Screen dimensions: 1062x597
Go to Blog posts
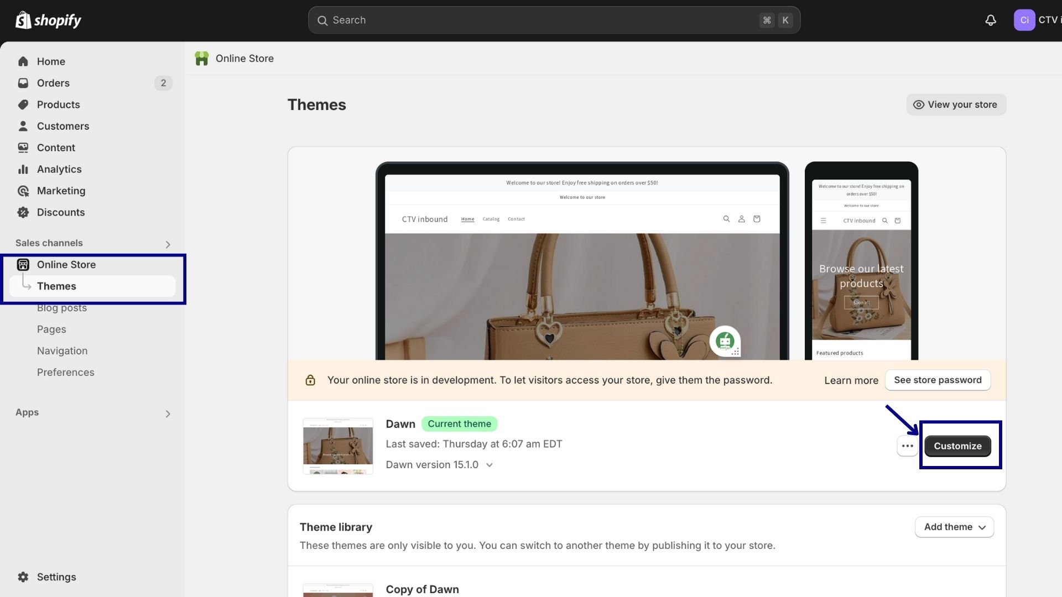tap(62, 308)
